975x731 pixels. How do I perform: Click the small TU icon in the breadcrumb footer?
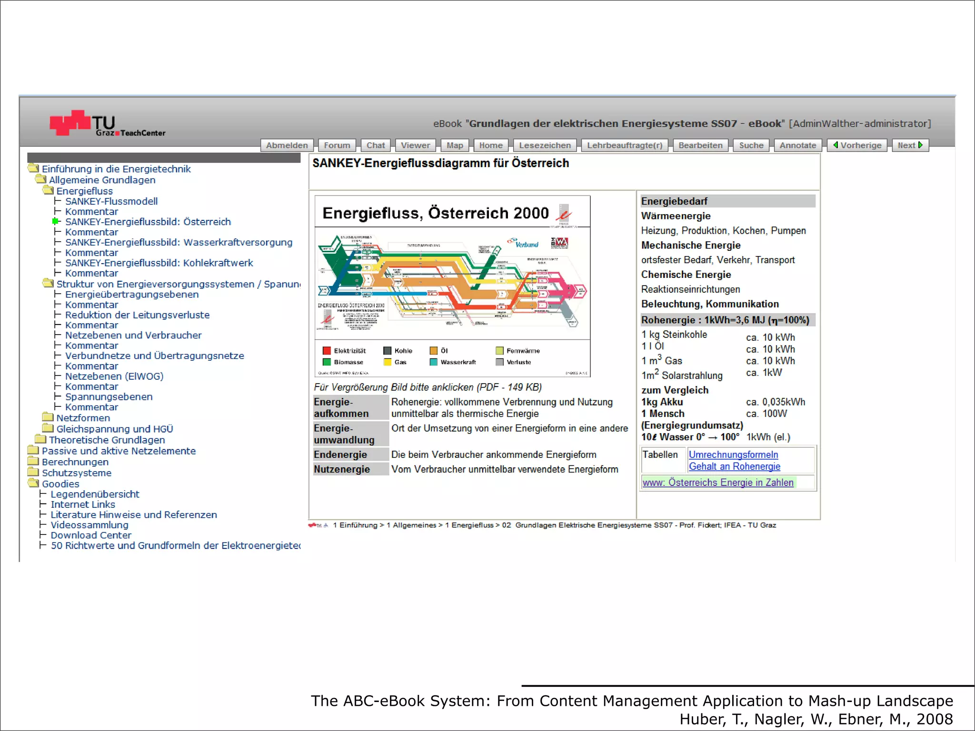click(318, 525)
